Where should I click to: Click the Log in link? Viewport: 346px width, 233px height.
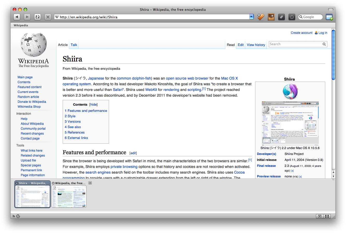click(x=323, y=33)
